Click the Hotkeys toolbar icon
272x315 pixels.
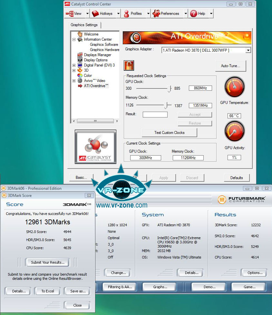(95, 14)
